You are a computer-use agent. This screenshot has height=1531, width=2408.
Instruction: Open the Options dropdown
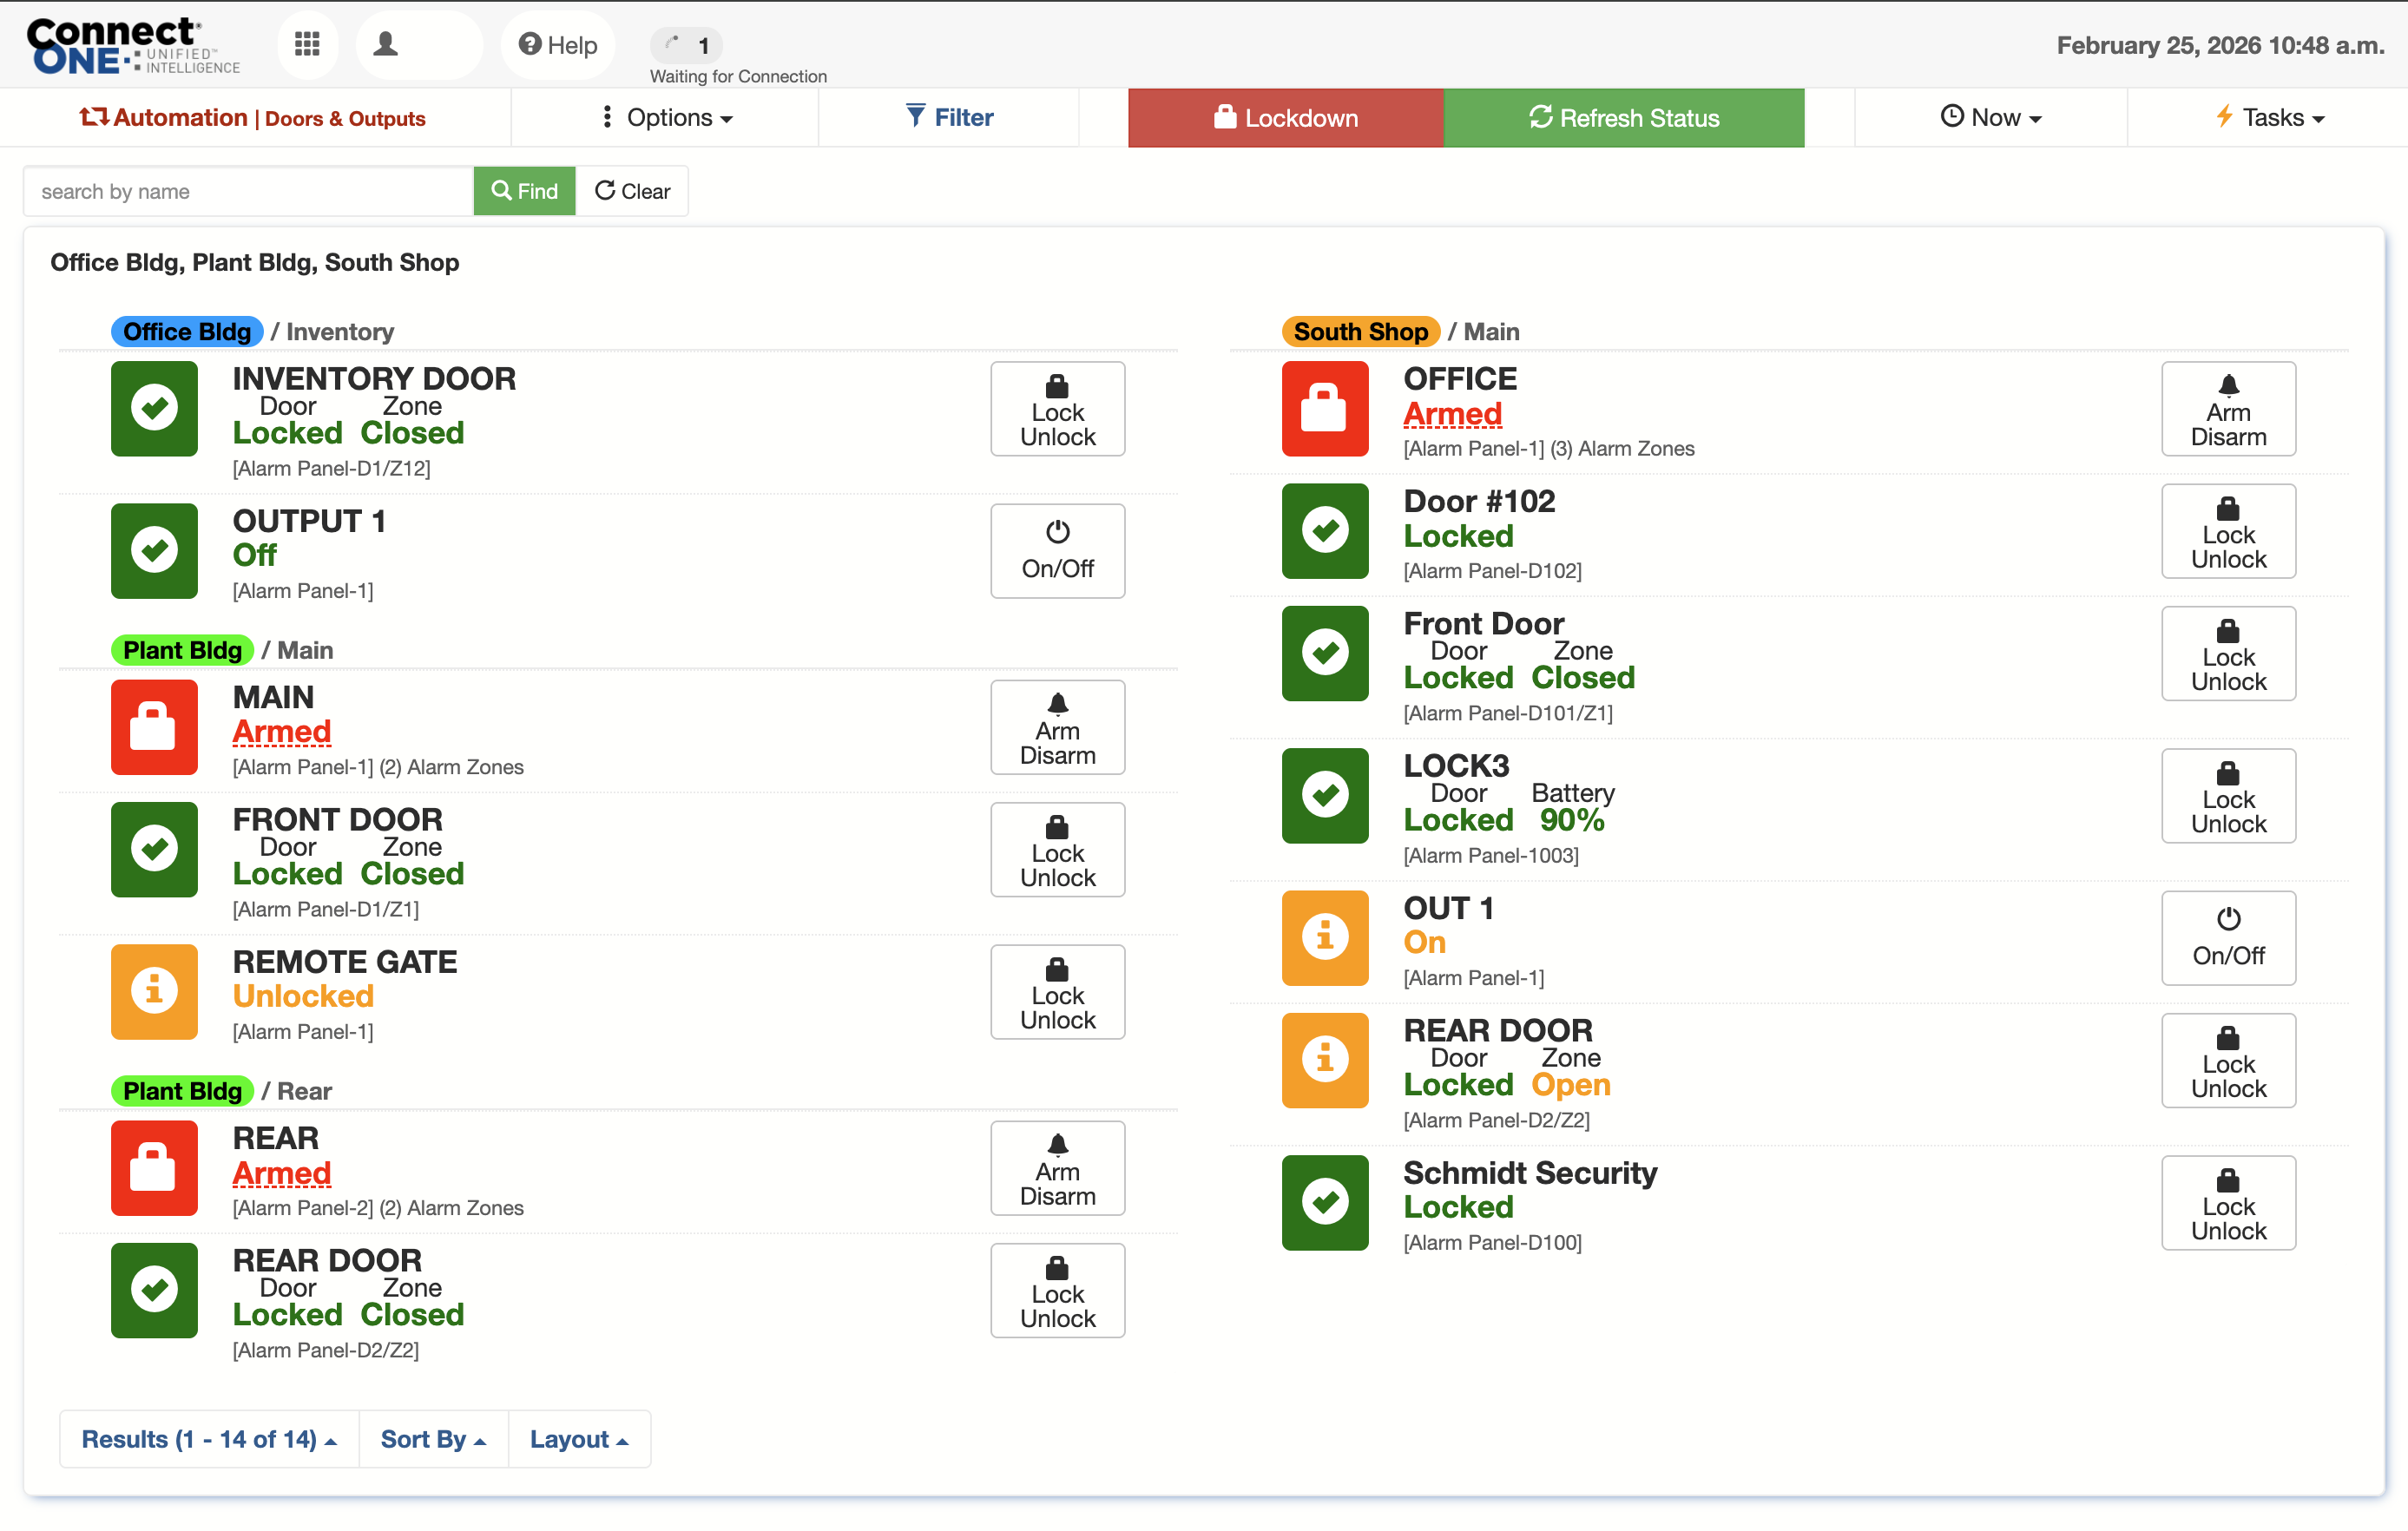(x=666, y=117)
